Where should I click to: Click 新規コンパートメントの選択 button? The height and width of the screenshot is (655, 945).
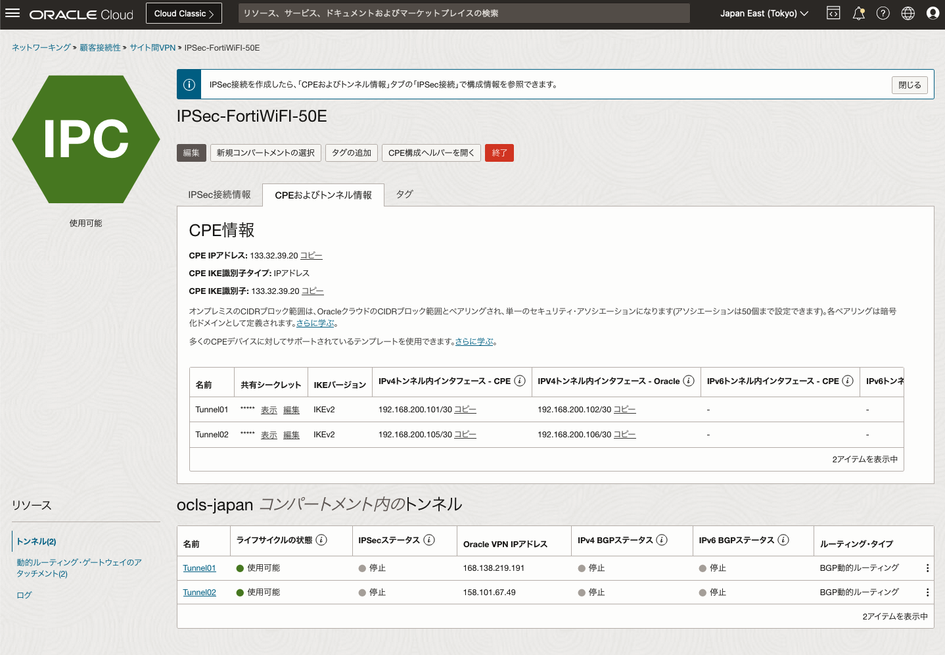pyautogui.click(x=265, y=153)
